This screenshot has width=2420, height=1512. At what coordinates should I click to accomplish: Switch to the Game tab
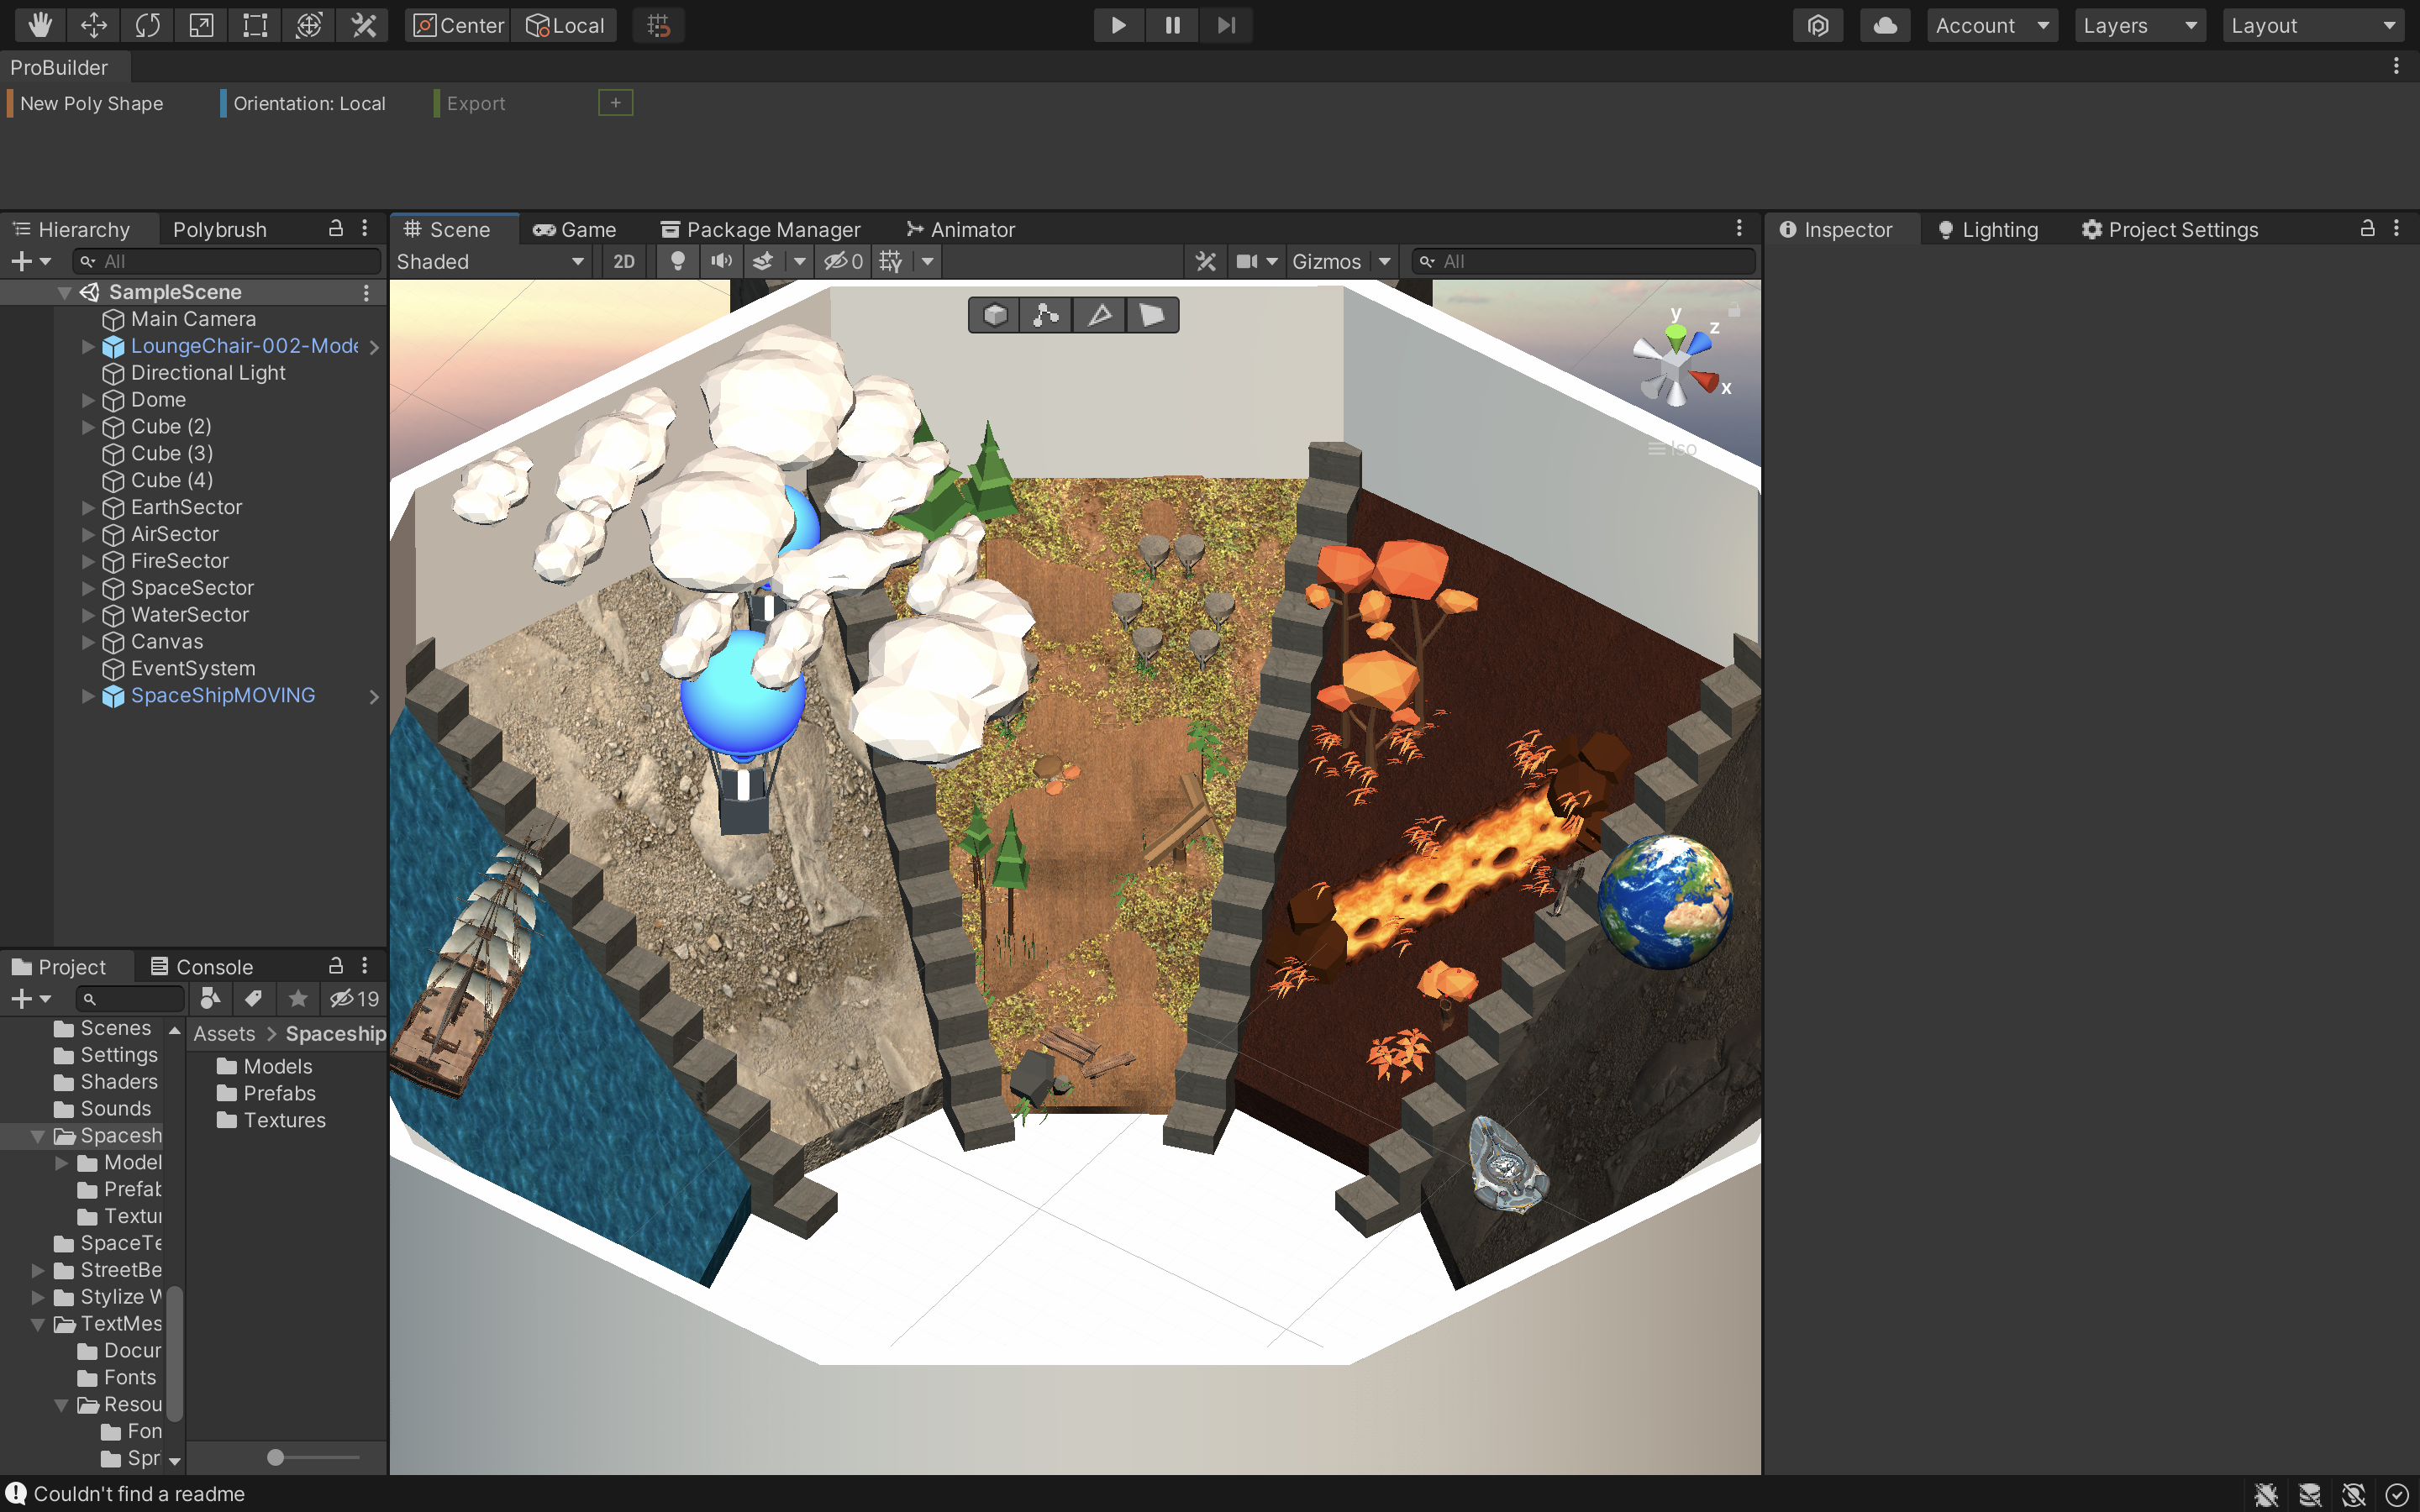tap(575, 229)
